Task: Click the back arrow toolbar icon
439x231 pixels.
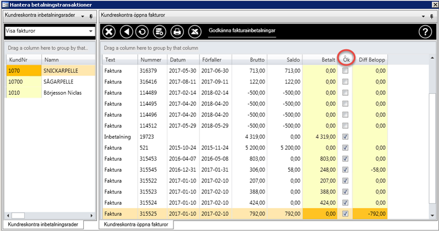Action: tap(126, 32)
